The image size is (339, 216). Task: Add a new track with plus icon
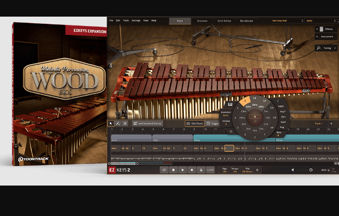331,124
